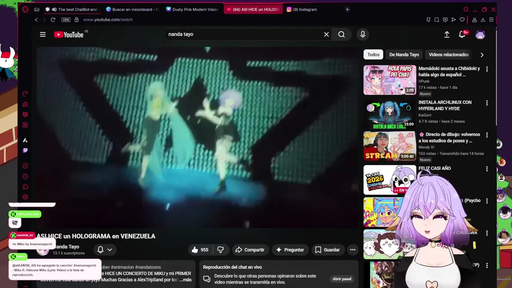Open GX Control speedometer sidebar icon
This screenshot has height=288, width=512.
(x=25, y=94)
